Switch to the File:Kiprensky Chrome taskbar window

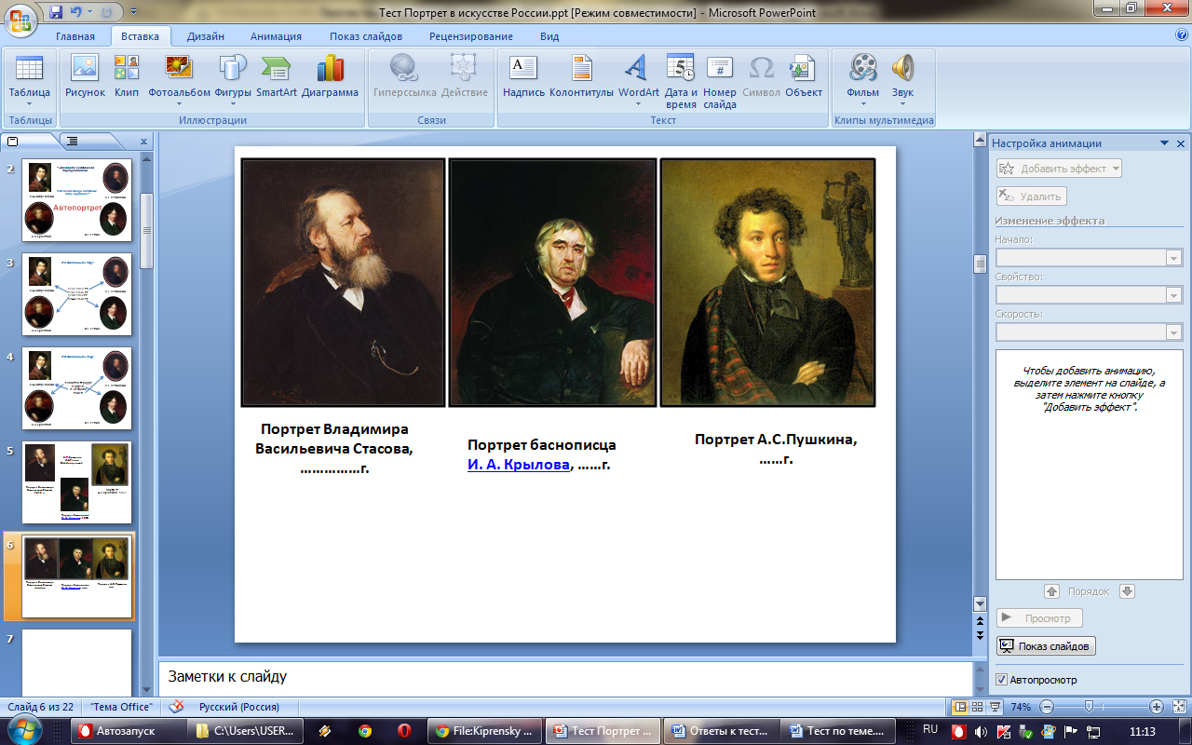click(x=485, y=731)
